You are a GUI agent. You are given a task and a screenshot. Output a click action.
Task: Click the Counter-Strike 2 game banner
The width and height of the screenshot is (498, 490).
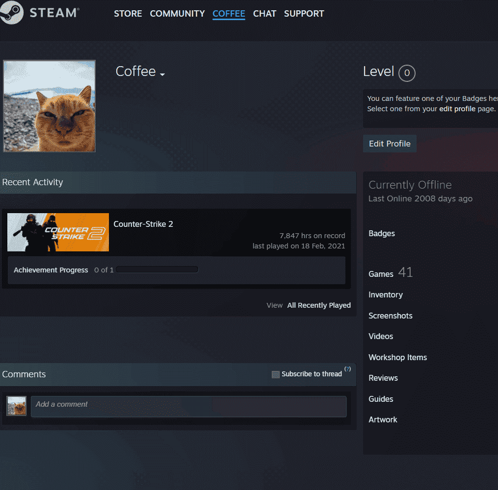click(58, 232)
